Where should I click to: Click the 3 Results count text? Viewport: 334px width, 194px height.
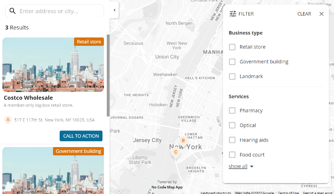click(17, 28)
